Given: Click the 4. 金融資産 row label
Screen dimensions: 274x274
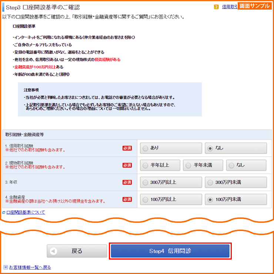Looking at the screenshot, I should click(15, 197).
